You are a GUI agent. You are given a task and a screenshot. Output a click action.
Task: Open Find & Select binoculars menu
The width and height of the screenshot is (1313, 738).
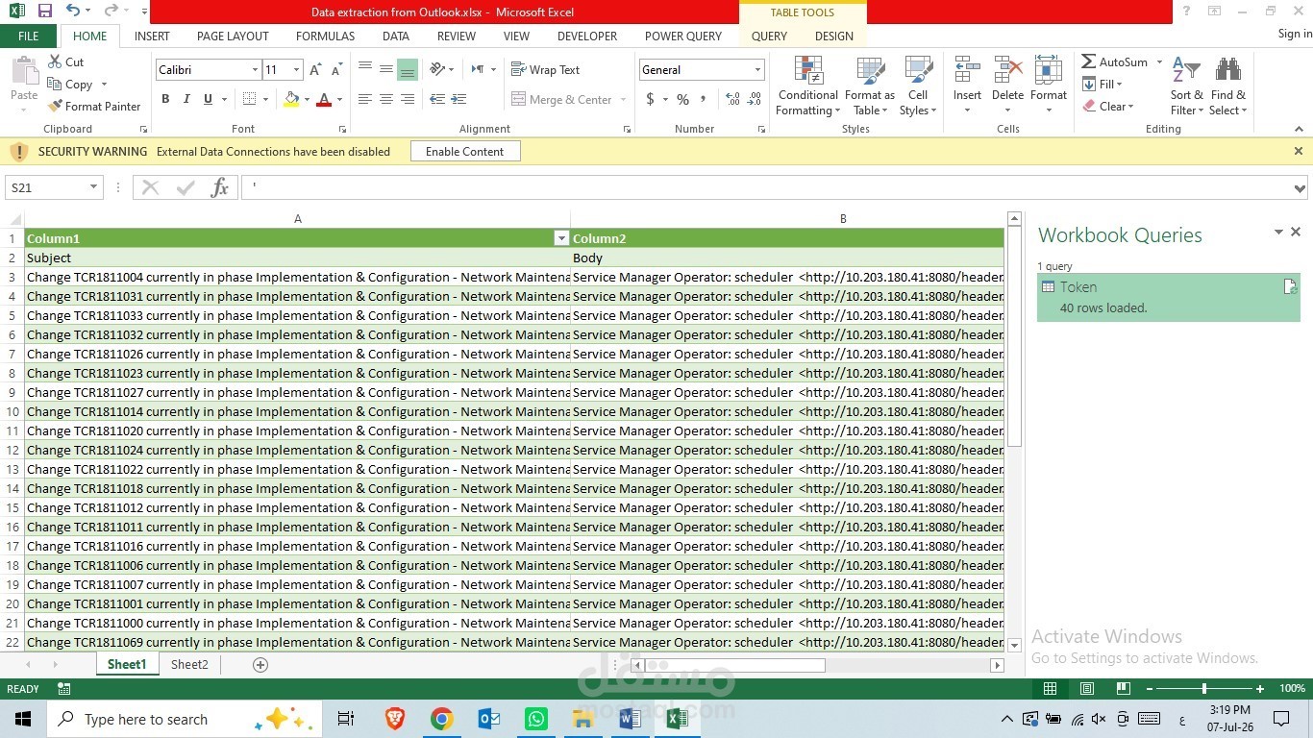(x=1227, y=86)
